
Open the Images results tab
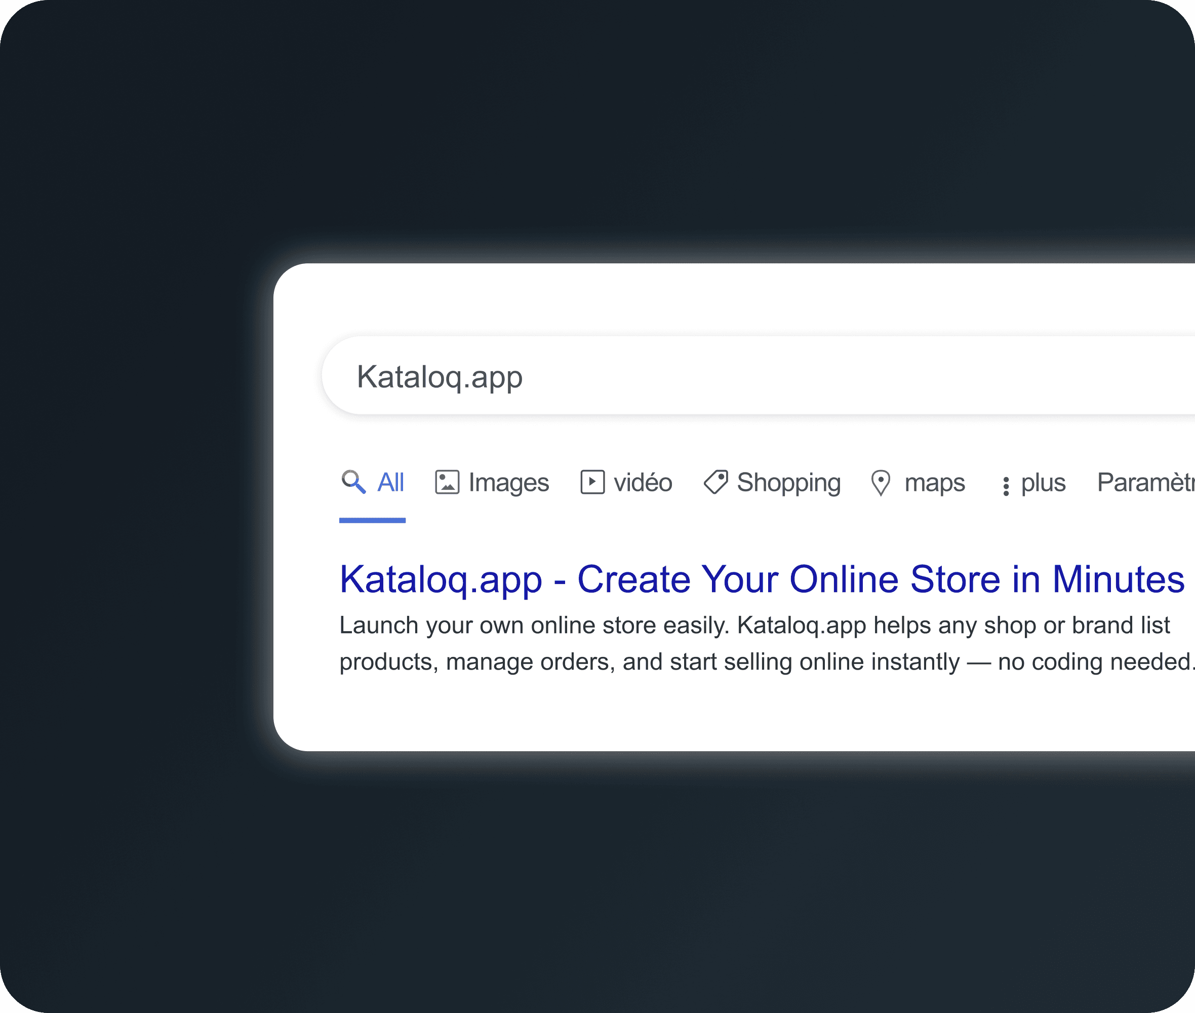(x=492, y=482)
